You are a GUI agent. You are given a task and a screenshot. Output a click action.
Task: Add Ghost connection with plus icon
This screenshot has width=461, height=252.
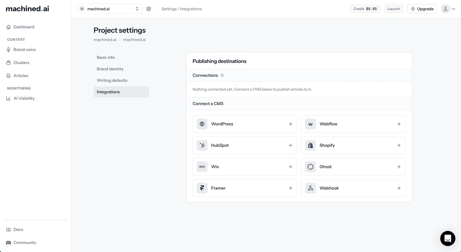tap(399, 167)
